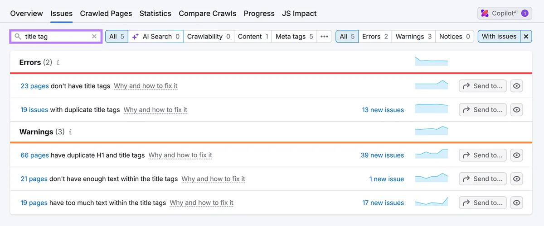Screen dimensions: 544x226
Task: Click the Copilot notification badge
Action: [525, 14]
